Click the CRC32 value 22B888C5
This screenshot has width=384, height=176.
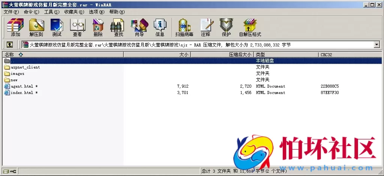330,86
